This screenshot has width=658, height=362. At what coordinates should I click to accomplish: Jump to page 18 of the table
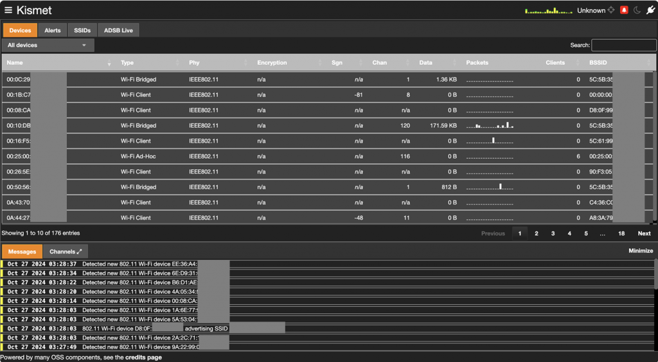click(x=621, y=234)
